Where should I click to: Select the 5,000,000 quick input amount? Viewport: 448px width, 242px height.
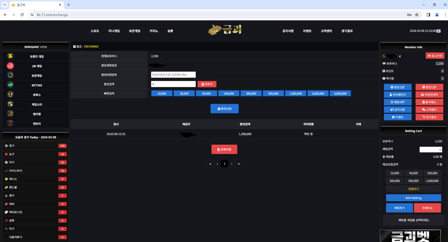coord(340,94)
